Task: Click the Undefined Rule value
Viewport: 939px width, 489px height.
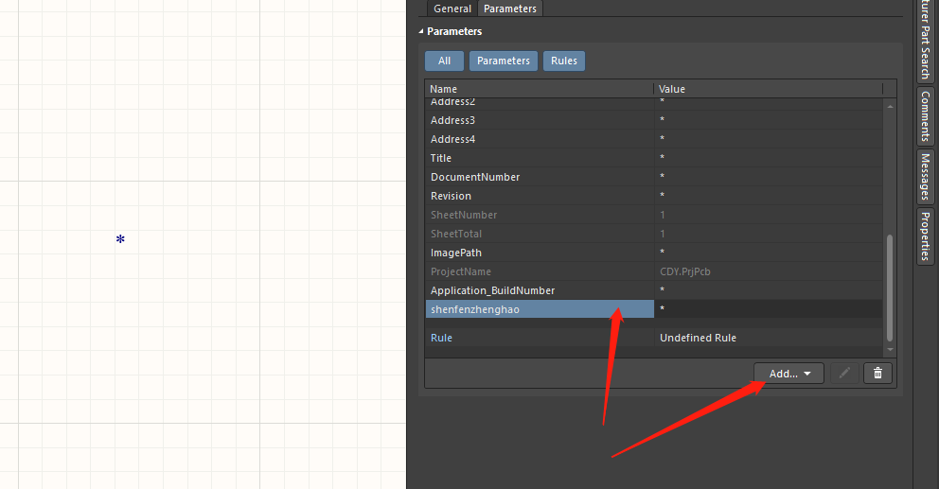Action: point(698,338)
